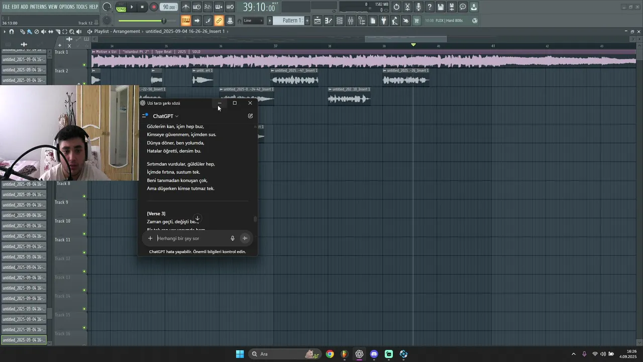The height and width of the screenshot is (362, 643).
Task: Click the shopping cart icon
Action: pyautogui.click(x=416, y=21)
